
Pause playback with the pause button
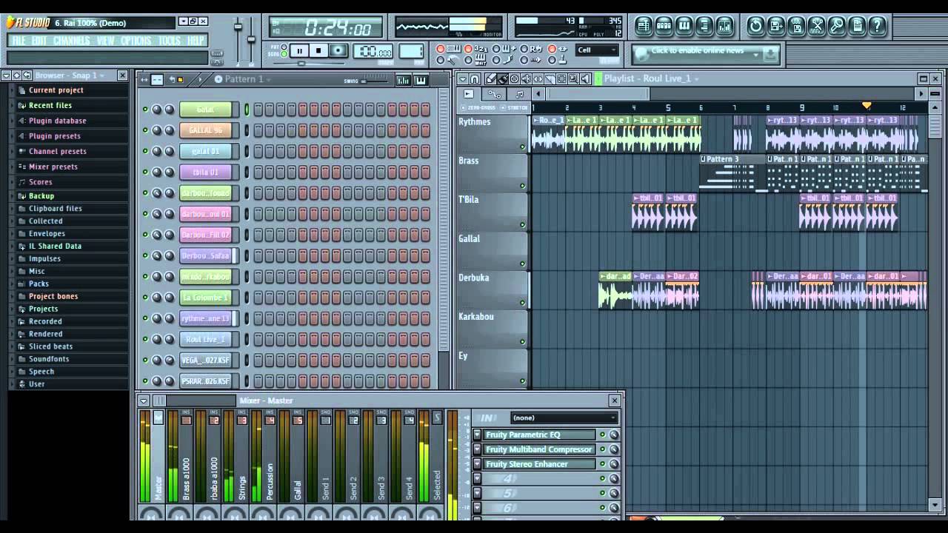click(x=299, y=50)
